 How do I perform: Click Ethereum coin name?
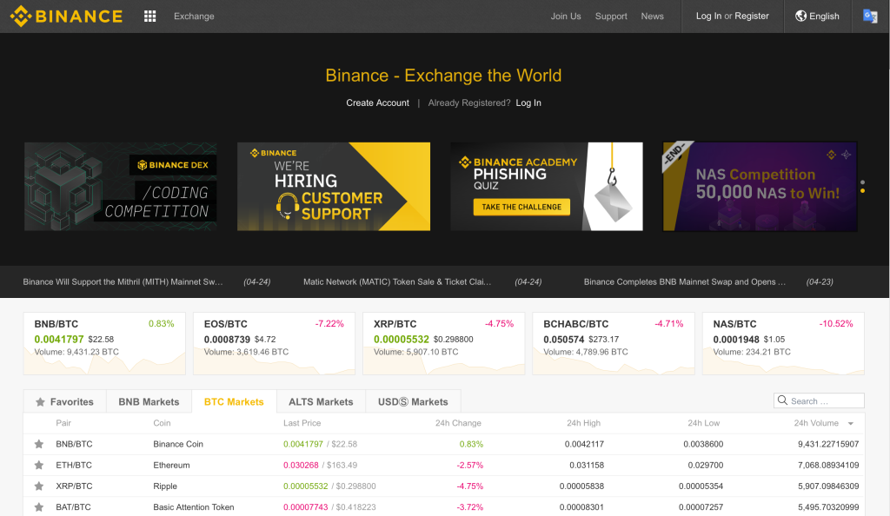point(171,465)
